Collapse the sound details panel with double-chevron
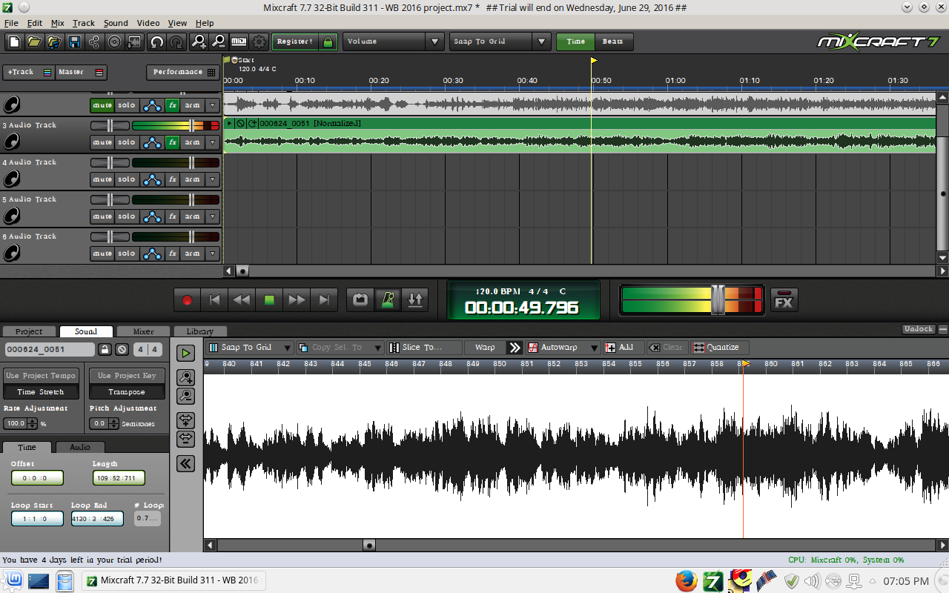 tap(185, 463)
